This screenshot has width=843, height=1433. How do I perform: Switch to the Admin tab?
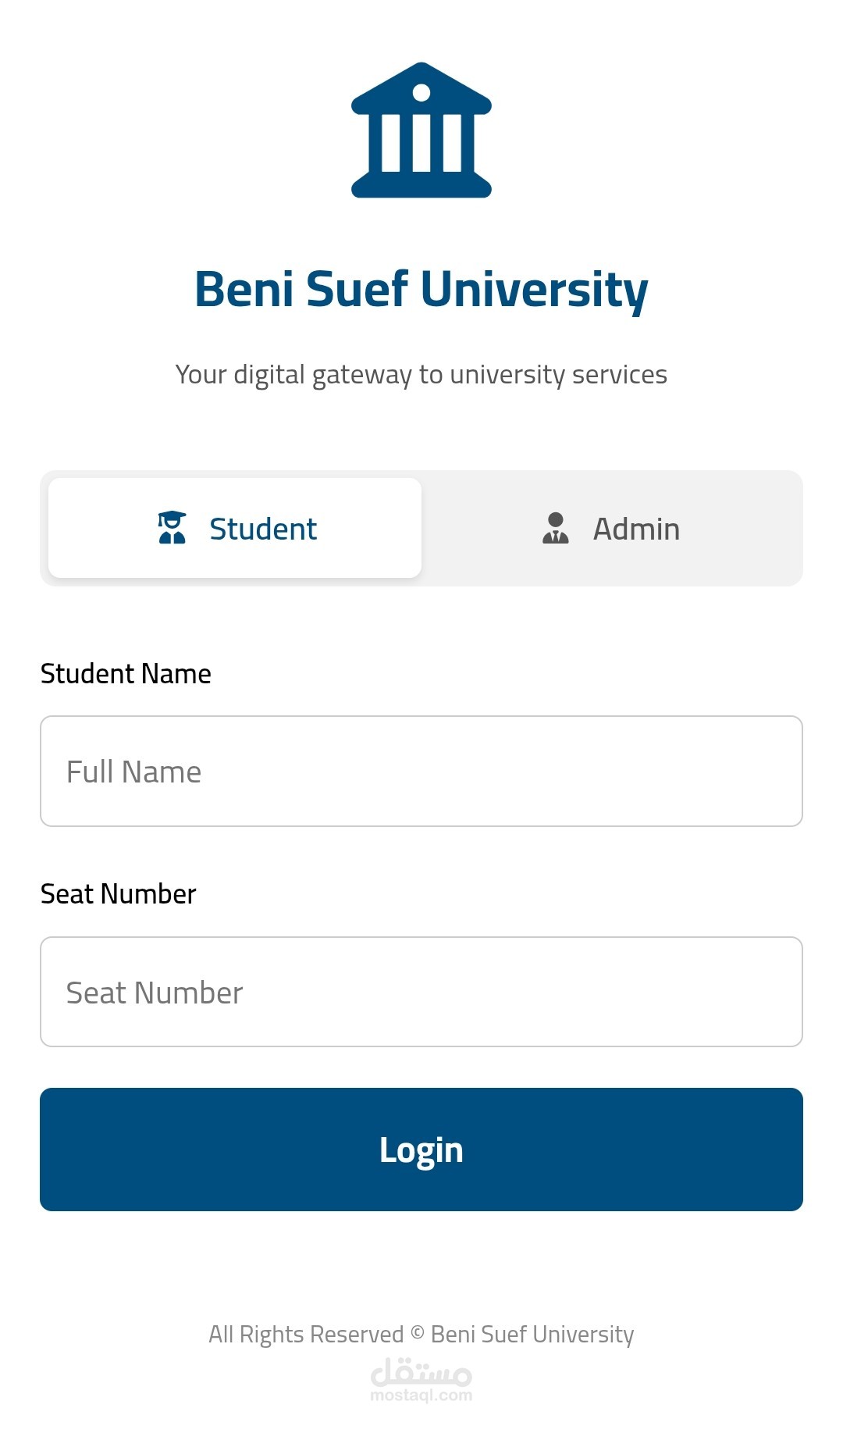tap(612, 528)
